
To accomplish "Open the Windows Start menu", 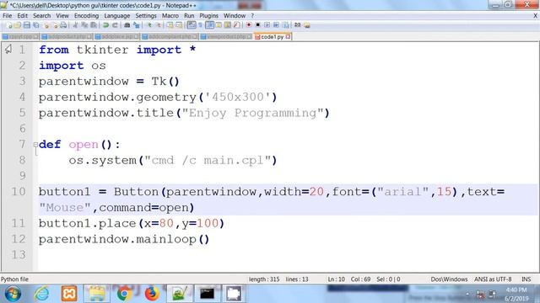I will pos(13,294).
